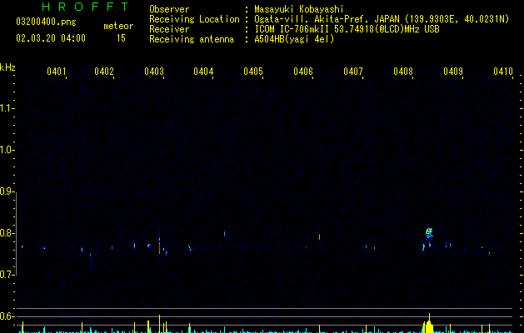Click the observer name Masayuki Kobayashi
524x333 pixels.
(x=299, y=9)
